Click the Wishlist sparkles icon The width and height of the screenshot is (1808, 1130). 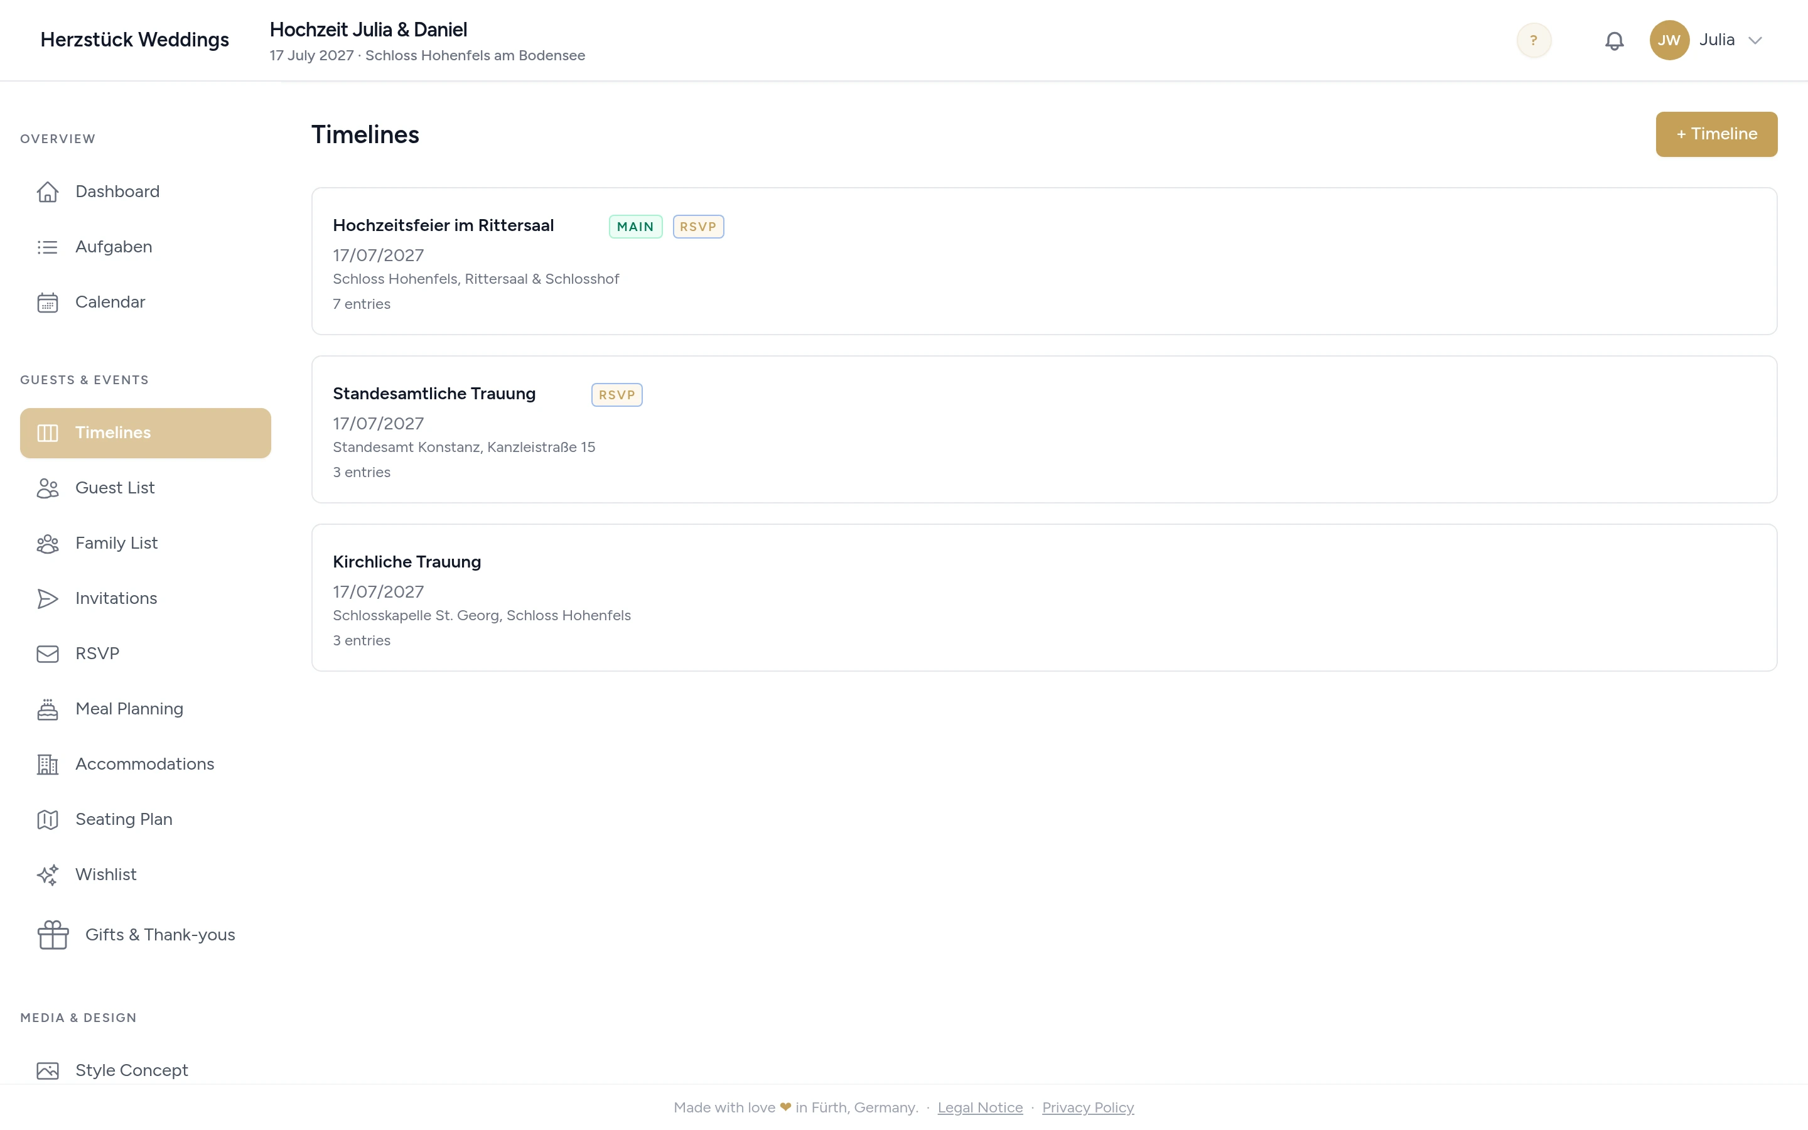[48, 875]
